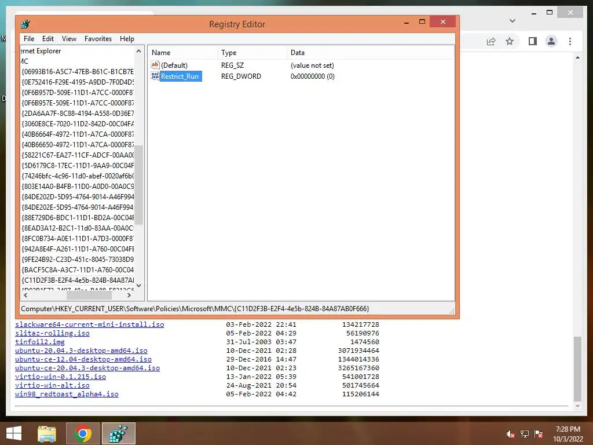
Task: Click the tree pane horizontal scrollbar thumb
Action: click(x=89, y=295)
